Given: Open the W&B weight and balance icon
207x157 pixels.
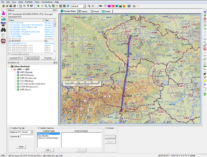Looking at the screenshot, I should (x=3, y=24).
